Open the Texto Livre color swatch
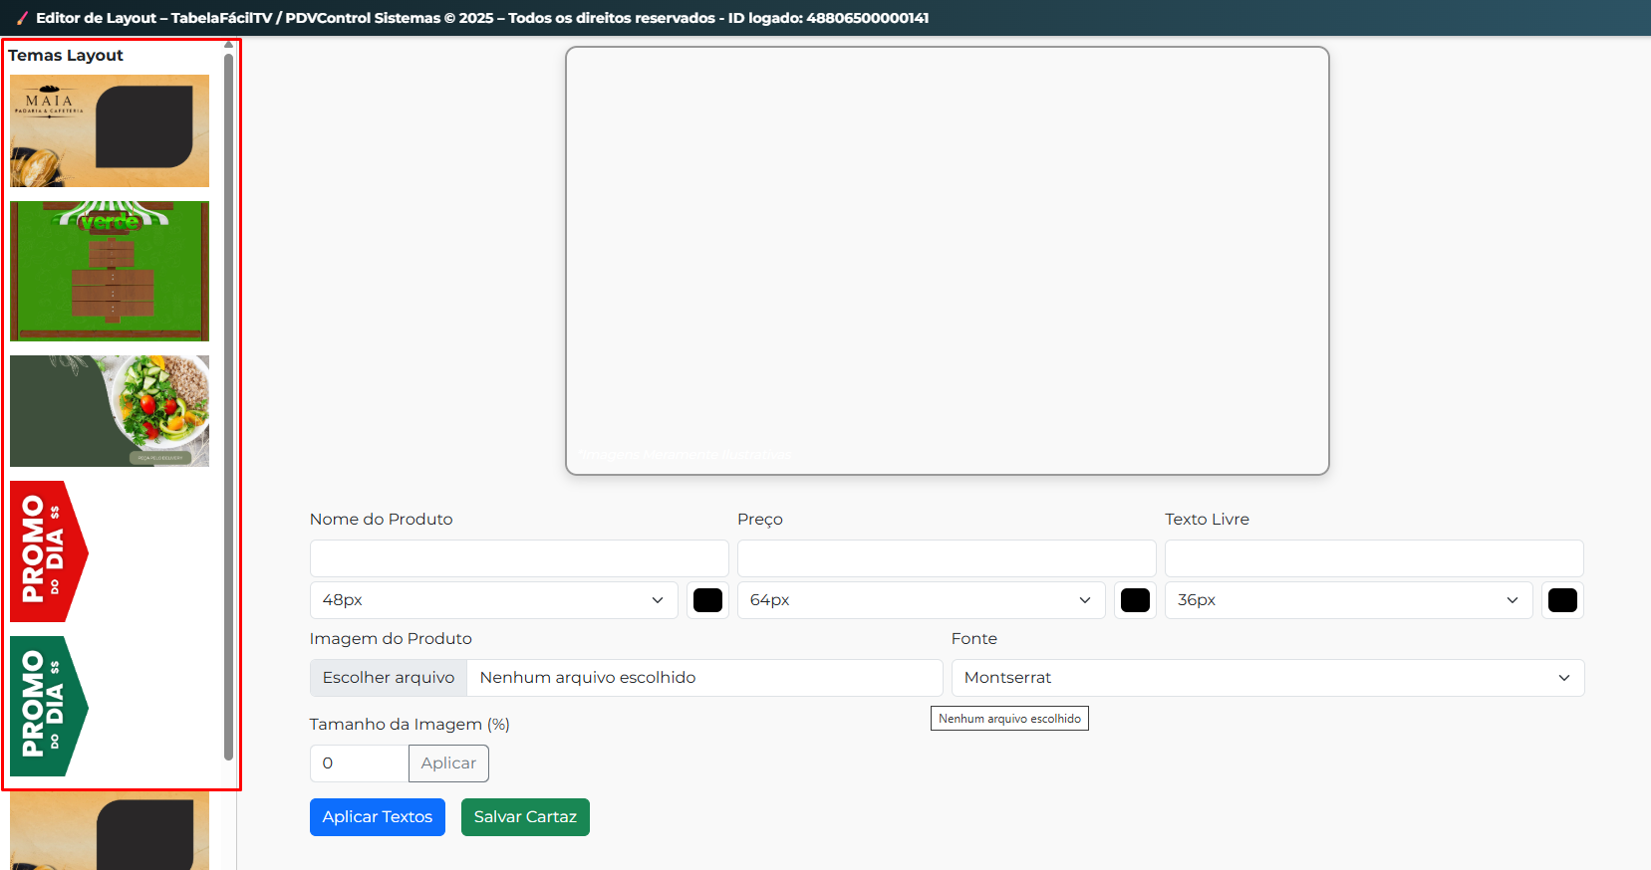 [x=1562, y=600]
